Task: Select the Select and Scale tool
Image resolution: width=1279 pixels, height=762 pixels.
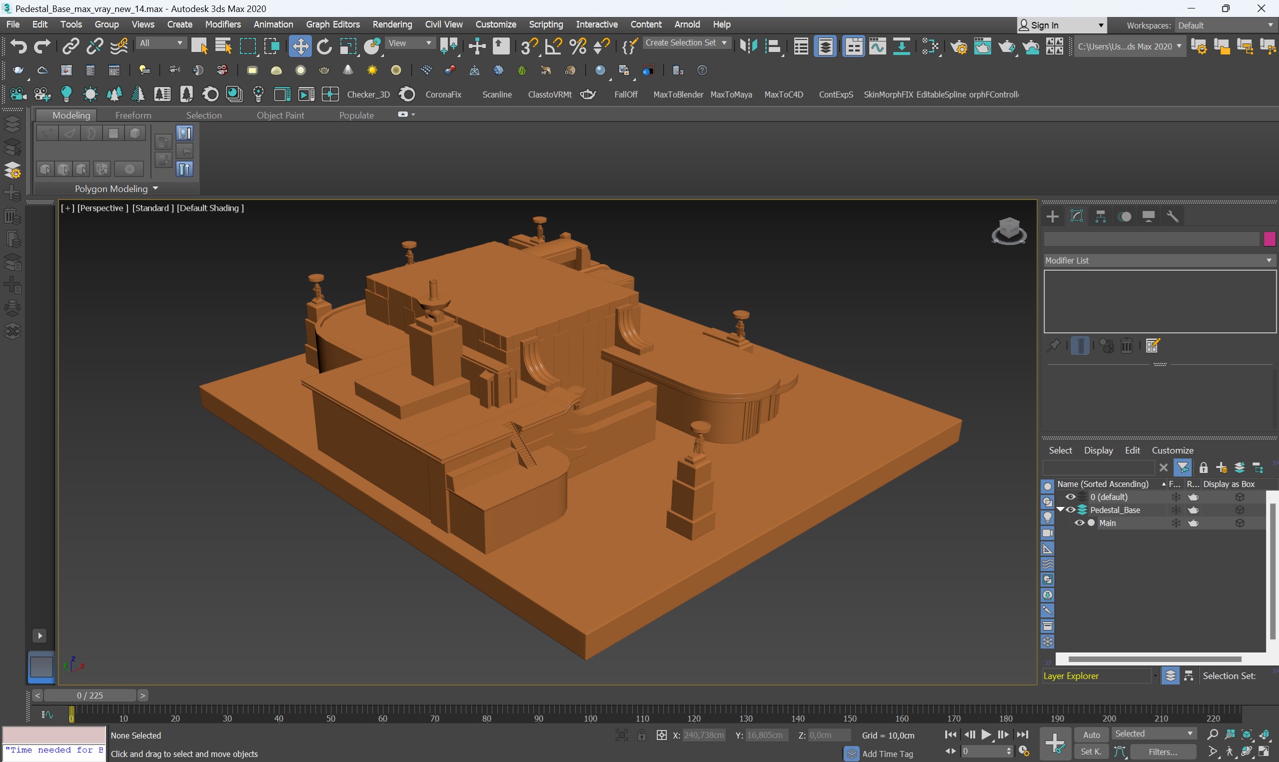Action: point(348,46)
